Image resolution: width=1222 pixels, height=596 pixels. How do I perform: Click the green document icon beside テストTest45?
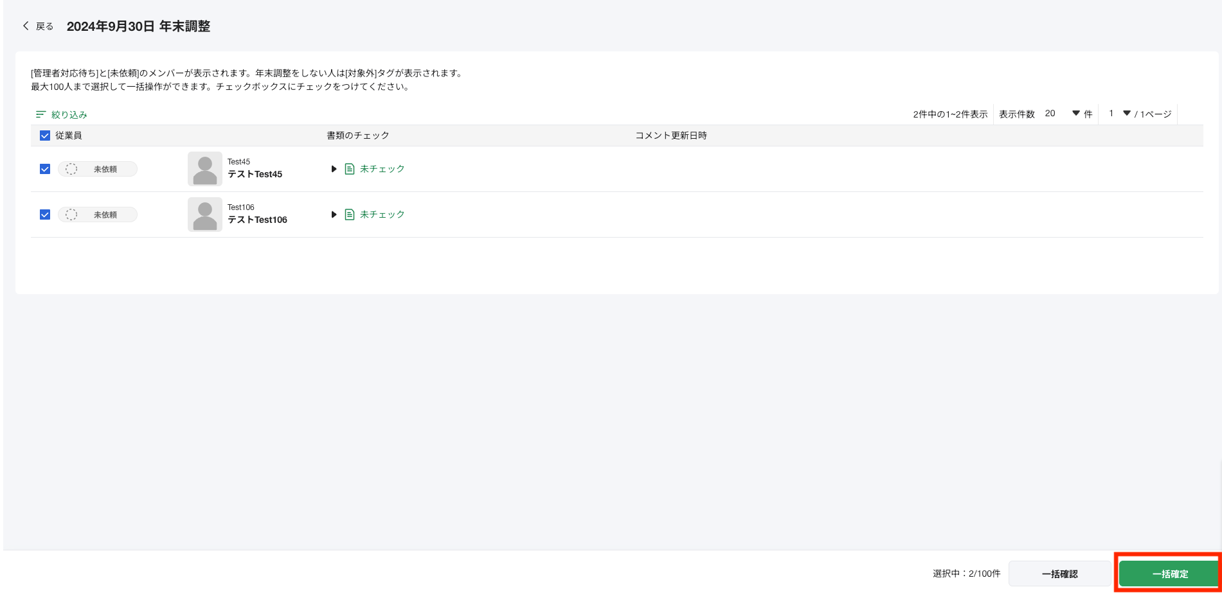point(349,168)
